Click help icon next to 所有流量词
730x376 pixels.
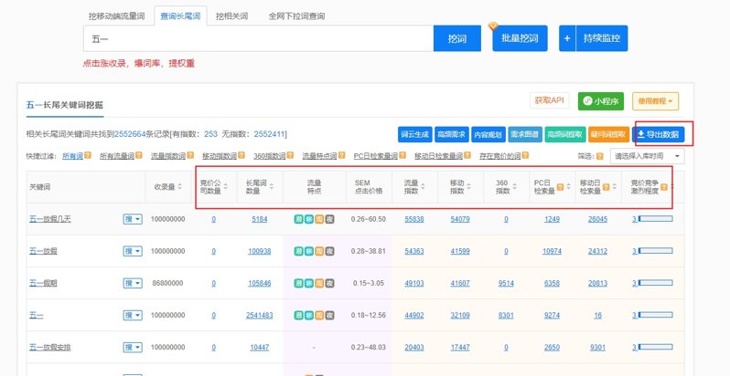(x=139, y=156)
